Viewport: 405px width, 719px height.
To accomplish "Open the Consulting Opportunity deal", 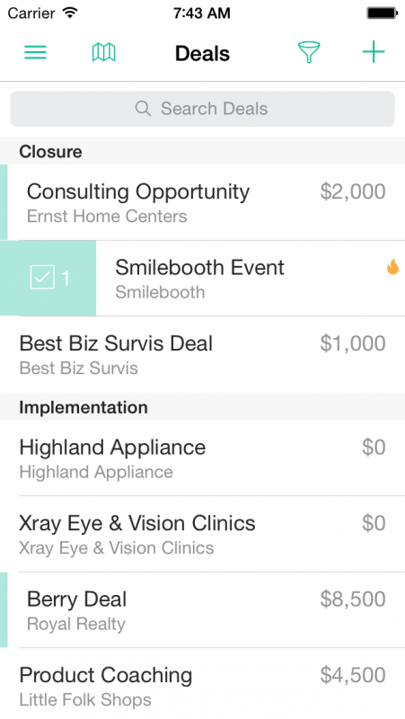I will click(203, 202).
